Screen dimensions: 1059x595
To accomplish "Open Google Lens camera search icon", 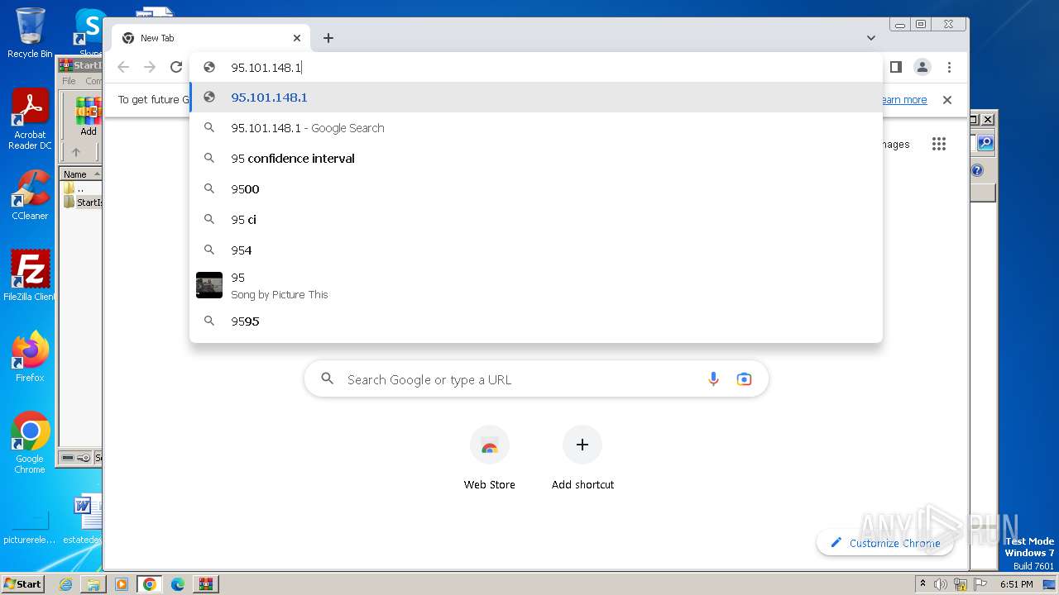I will 744,379.
